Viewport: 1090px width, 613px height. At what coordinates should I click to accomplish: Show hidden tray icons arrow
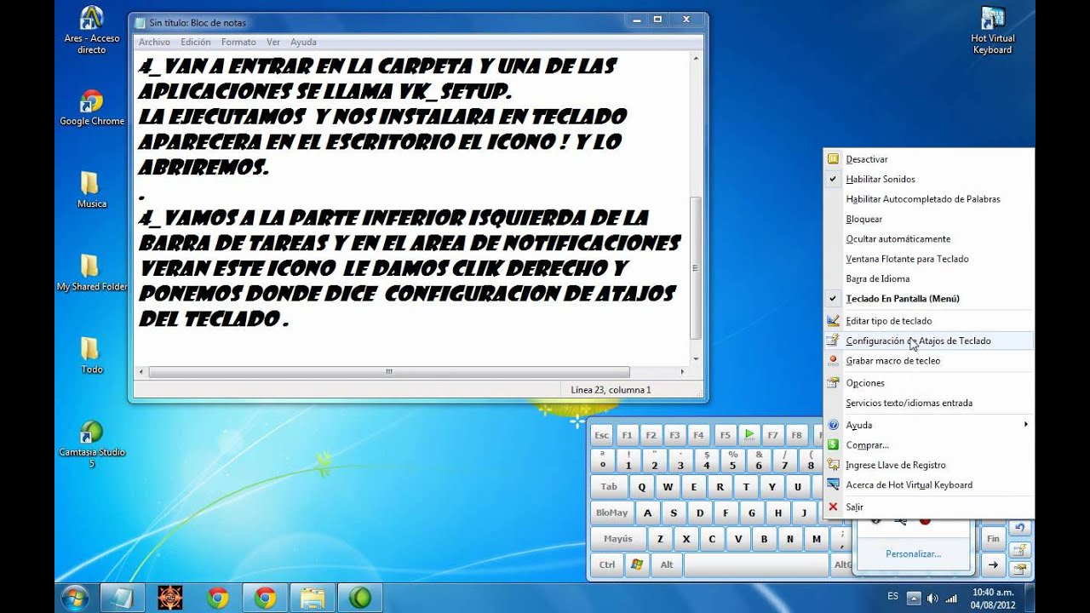coord(913,598)
